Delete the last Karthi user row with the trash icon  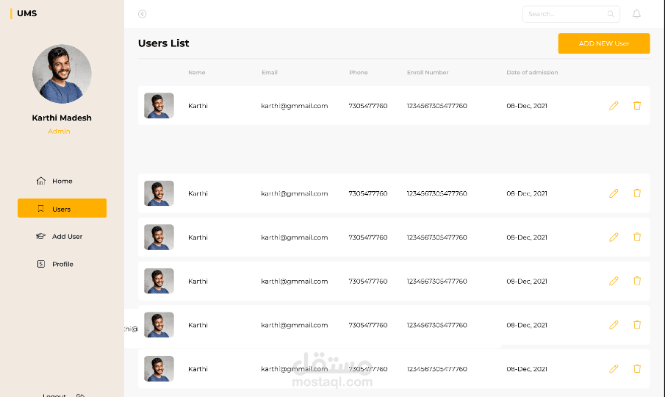[637, 368]
